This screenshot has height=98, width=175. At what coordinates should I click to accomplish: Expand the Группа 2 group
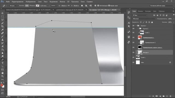point(138,29)
